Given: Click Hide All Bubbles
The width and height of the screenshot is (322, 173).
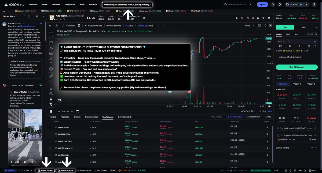Looking at the screenshot, I should (114, 26).
